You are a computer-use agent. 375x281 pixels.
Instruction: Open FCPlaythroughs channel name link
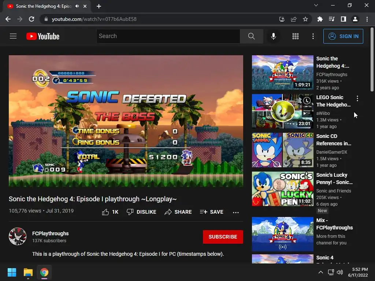[51, 233]
